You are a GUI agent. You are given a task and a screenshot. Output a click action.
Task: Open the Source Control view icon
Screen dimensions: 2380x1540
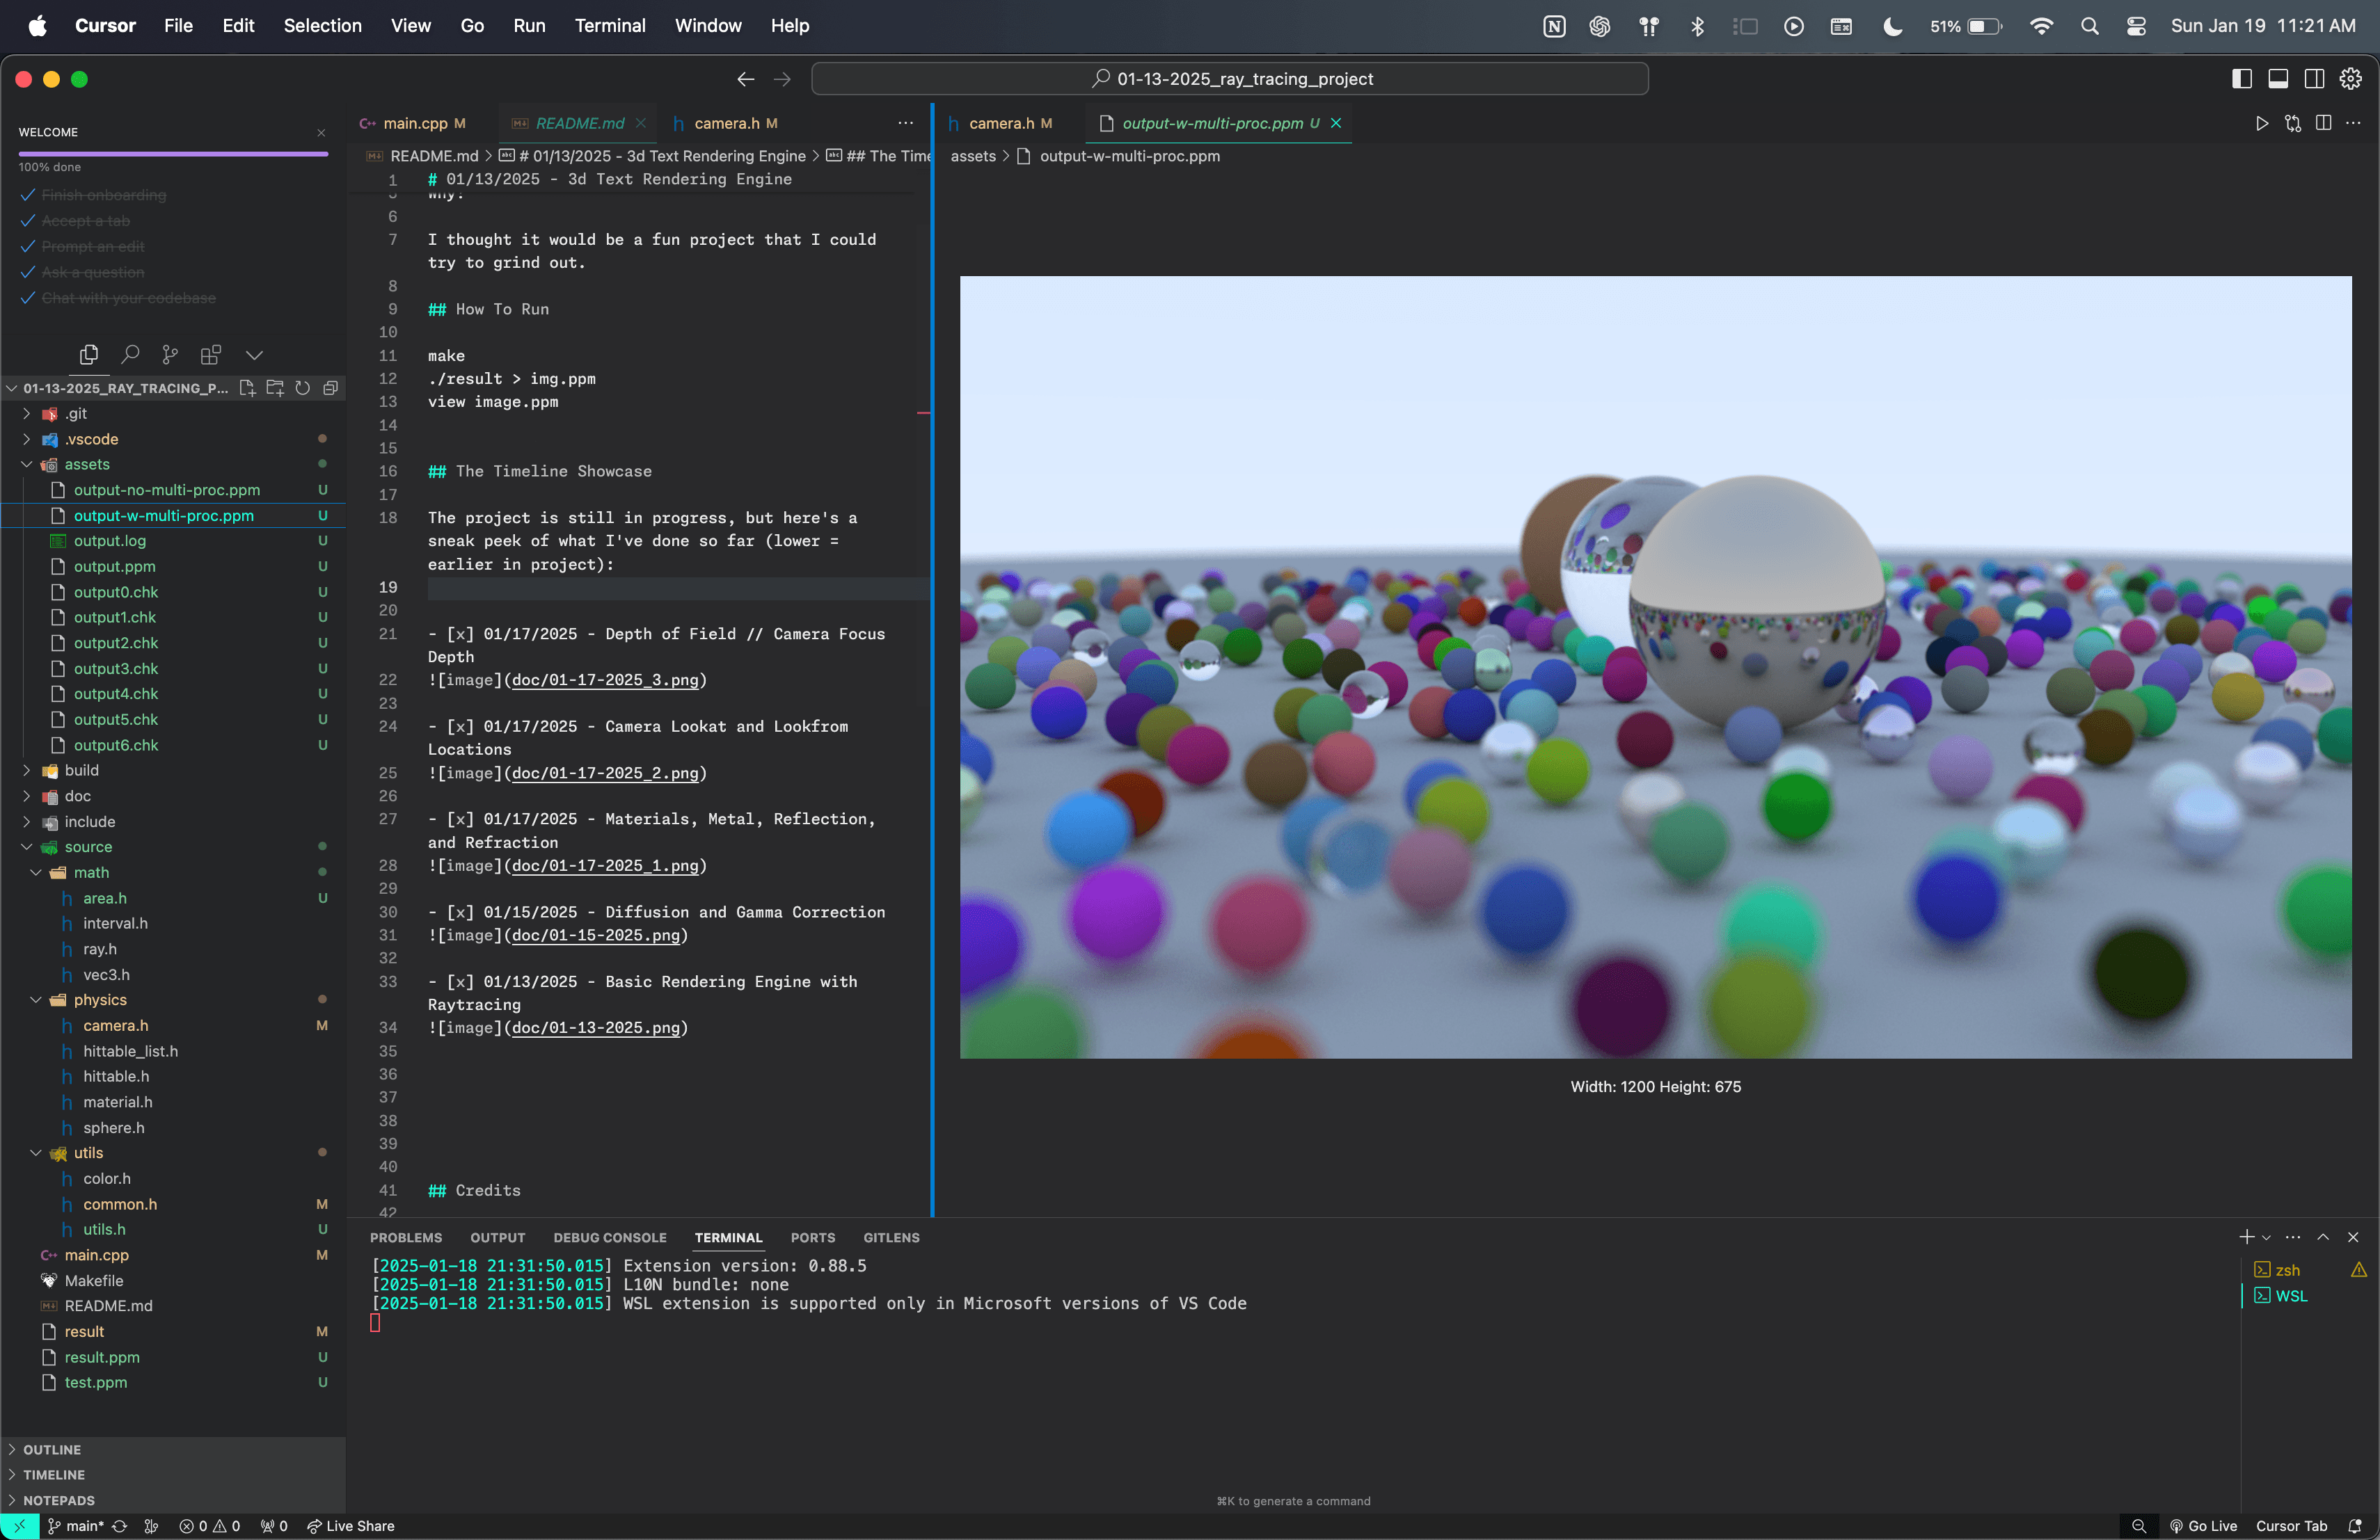(x=170, y=355)
